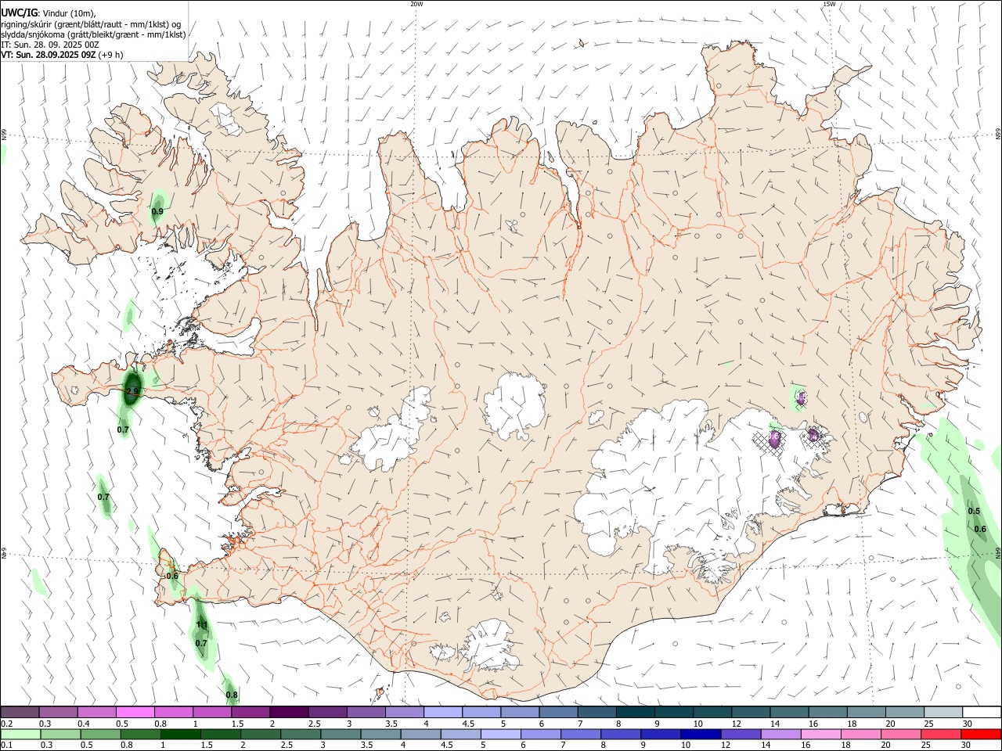
Task: Click the grey-blue 4 rain-scale swatch
Action: [x=420, y=734]
